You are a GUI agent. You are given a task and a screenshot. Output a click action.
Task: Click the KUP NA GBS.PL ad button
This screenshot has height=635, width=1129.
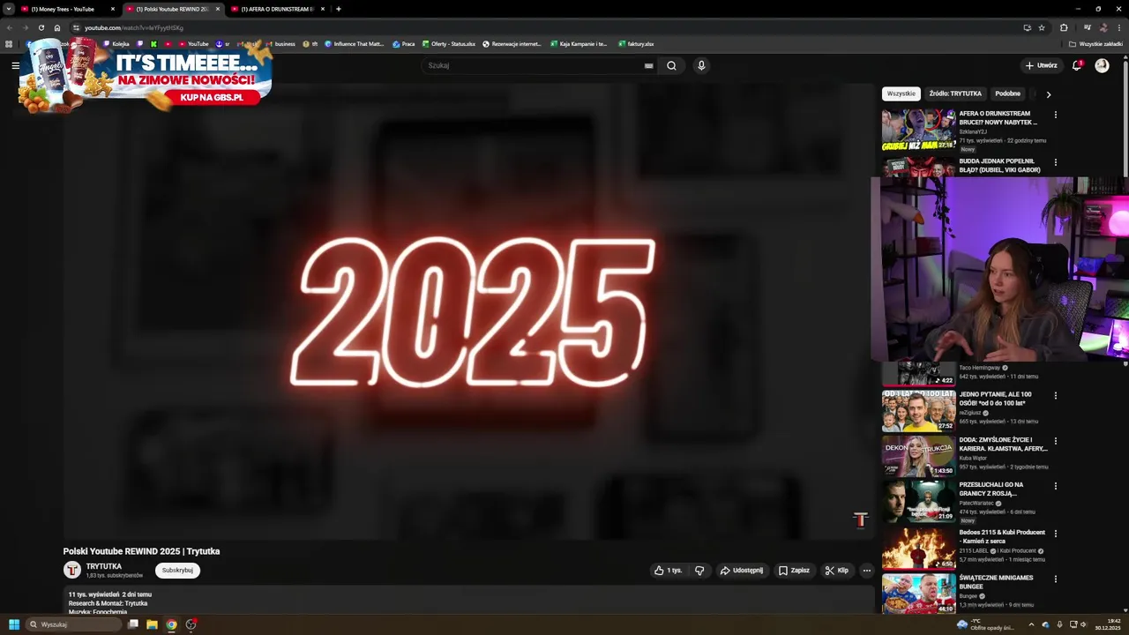click(x=211, y=97)
